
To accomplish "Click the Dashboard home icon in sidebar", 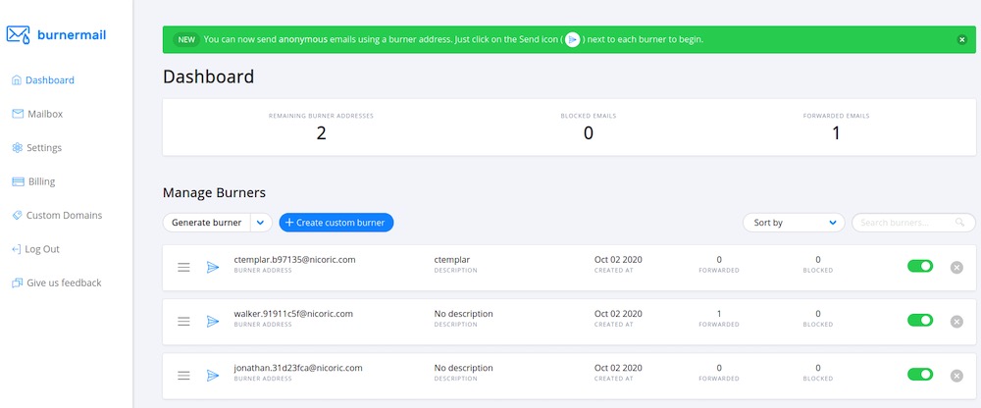I will 17,80.
